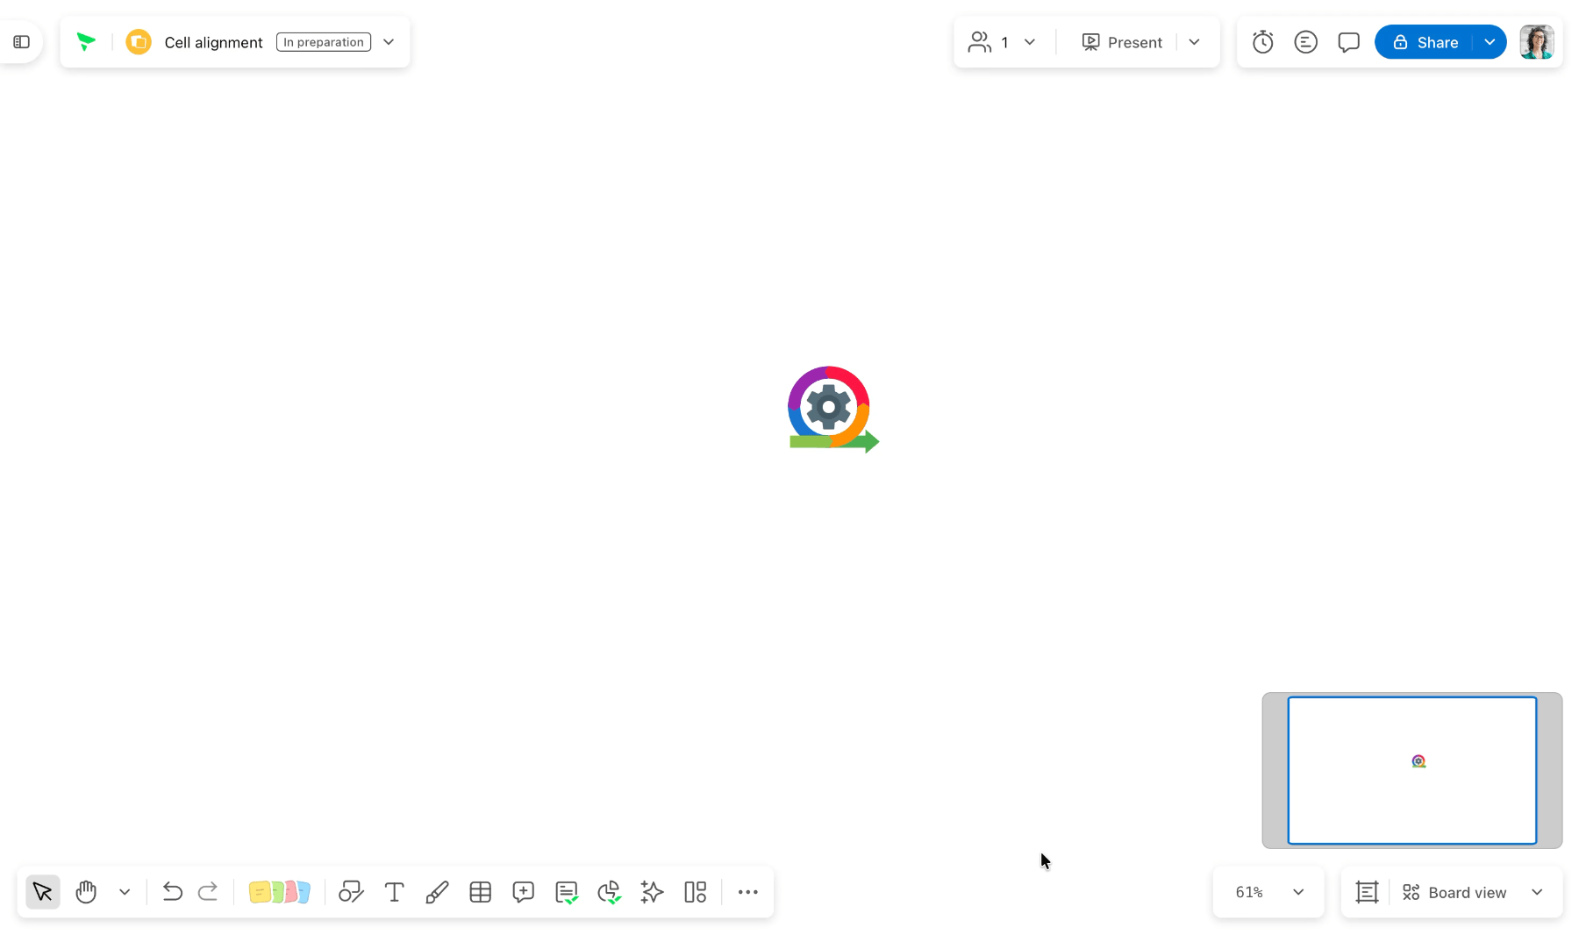
Task: Select the hand pan tool
Action: coord(86,892)
